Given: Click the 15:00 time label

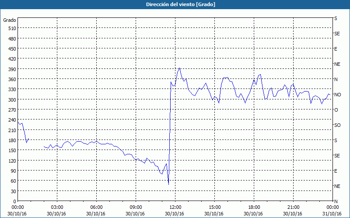Looking at the screenshot, I should pos(214,208).
